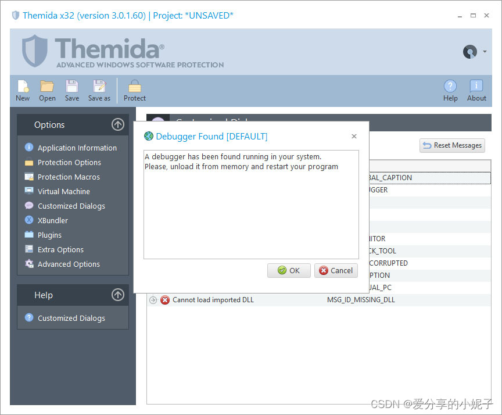Click inside the debugger message text box
This screenshot has width=502, height=415.
point(252,205)
